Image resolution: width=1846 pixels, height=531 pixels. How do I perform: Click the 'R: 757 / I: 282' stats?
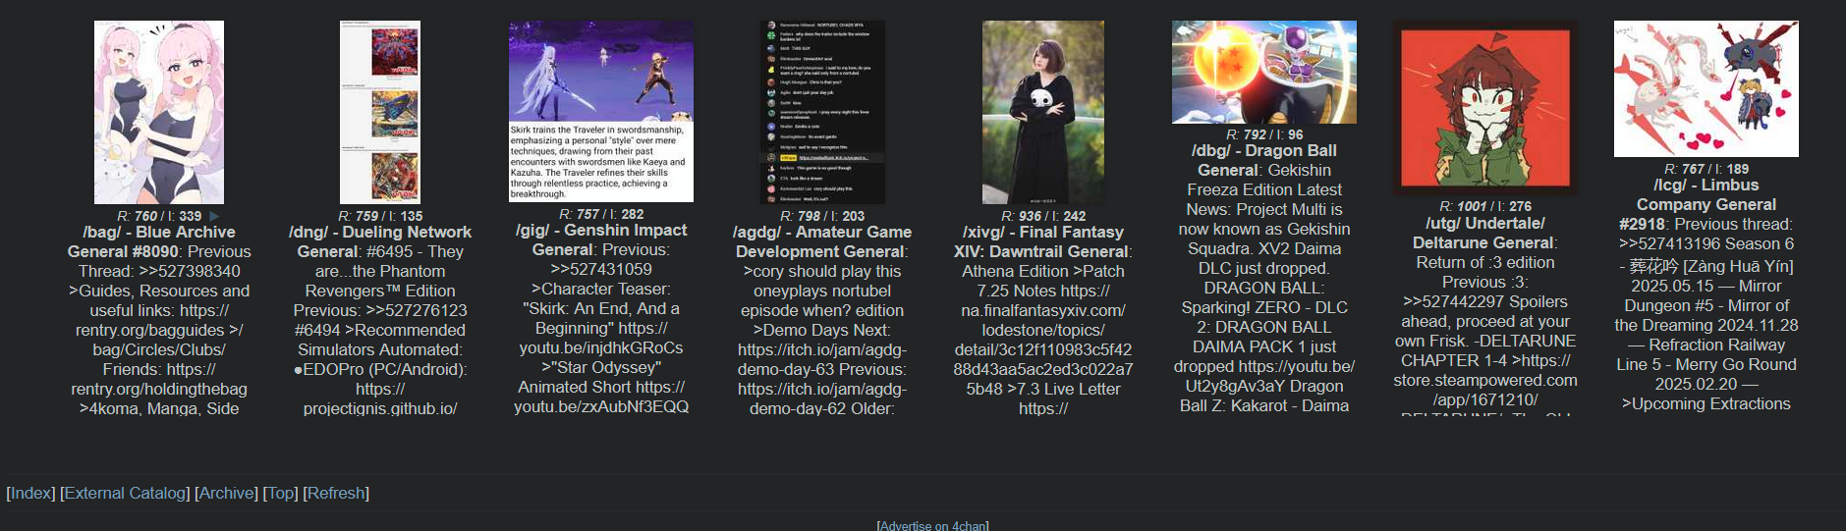pos(601,214)
